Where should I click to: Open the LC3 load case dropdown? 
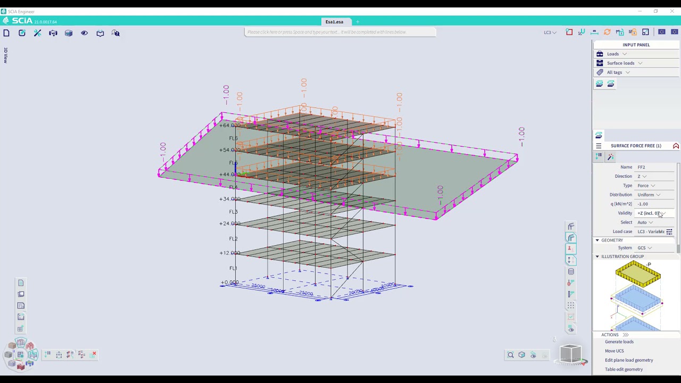[550, 32]
